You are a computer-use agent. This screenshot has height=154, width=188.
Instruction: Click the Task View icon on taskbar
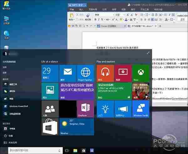point(67,151)
